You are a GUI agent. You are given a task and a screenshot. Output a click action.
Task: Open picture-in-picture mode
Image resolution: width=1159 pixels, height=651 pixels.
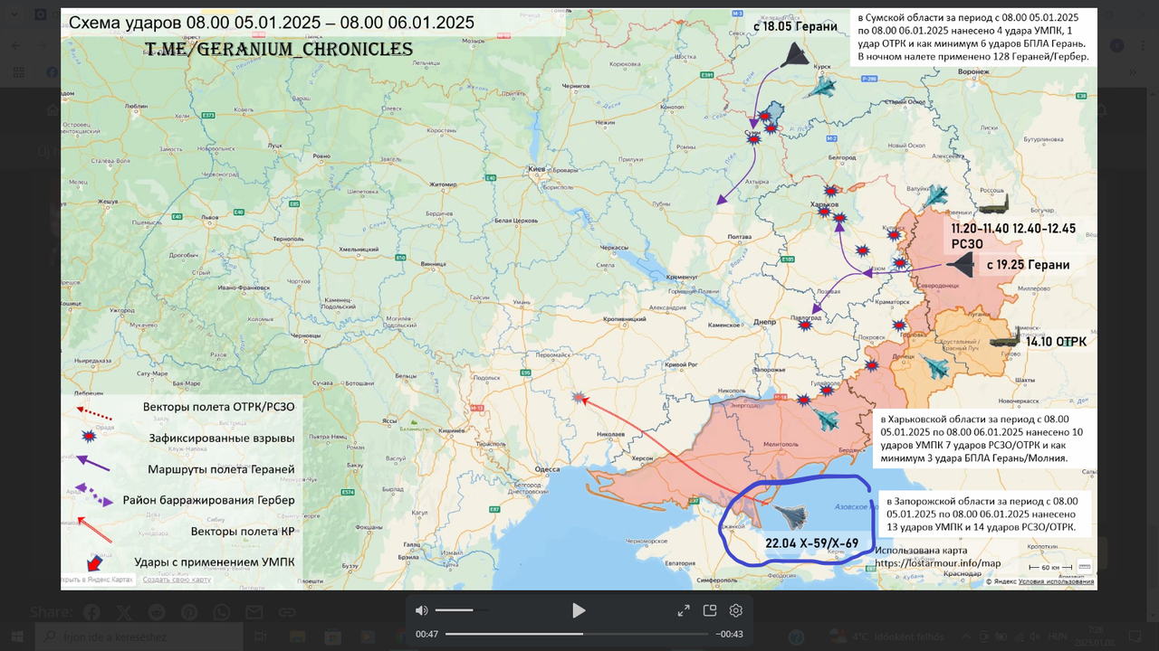click(710, 610)
